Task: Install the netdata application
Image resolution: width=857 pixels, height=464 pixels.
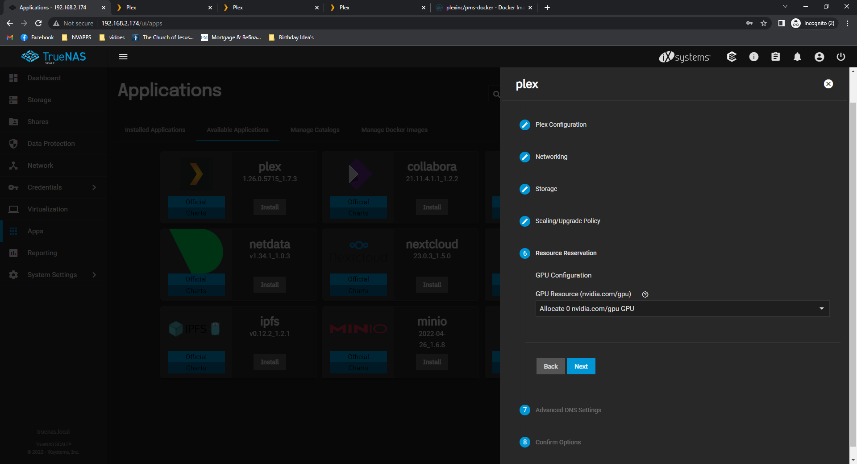Action: click(270, 285)
